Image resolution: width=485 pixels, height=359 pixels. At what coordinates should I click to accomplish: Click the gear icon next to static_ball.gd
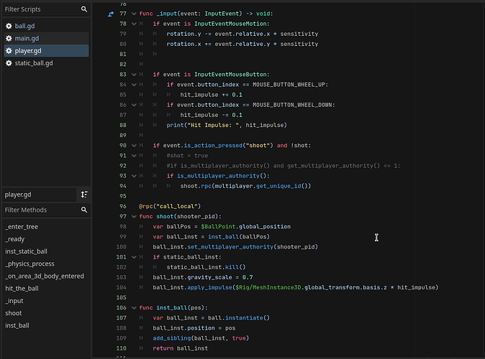[9, 63]
